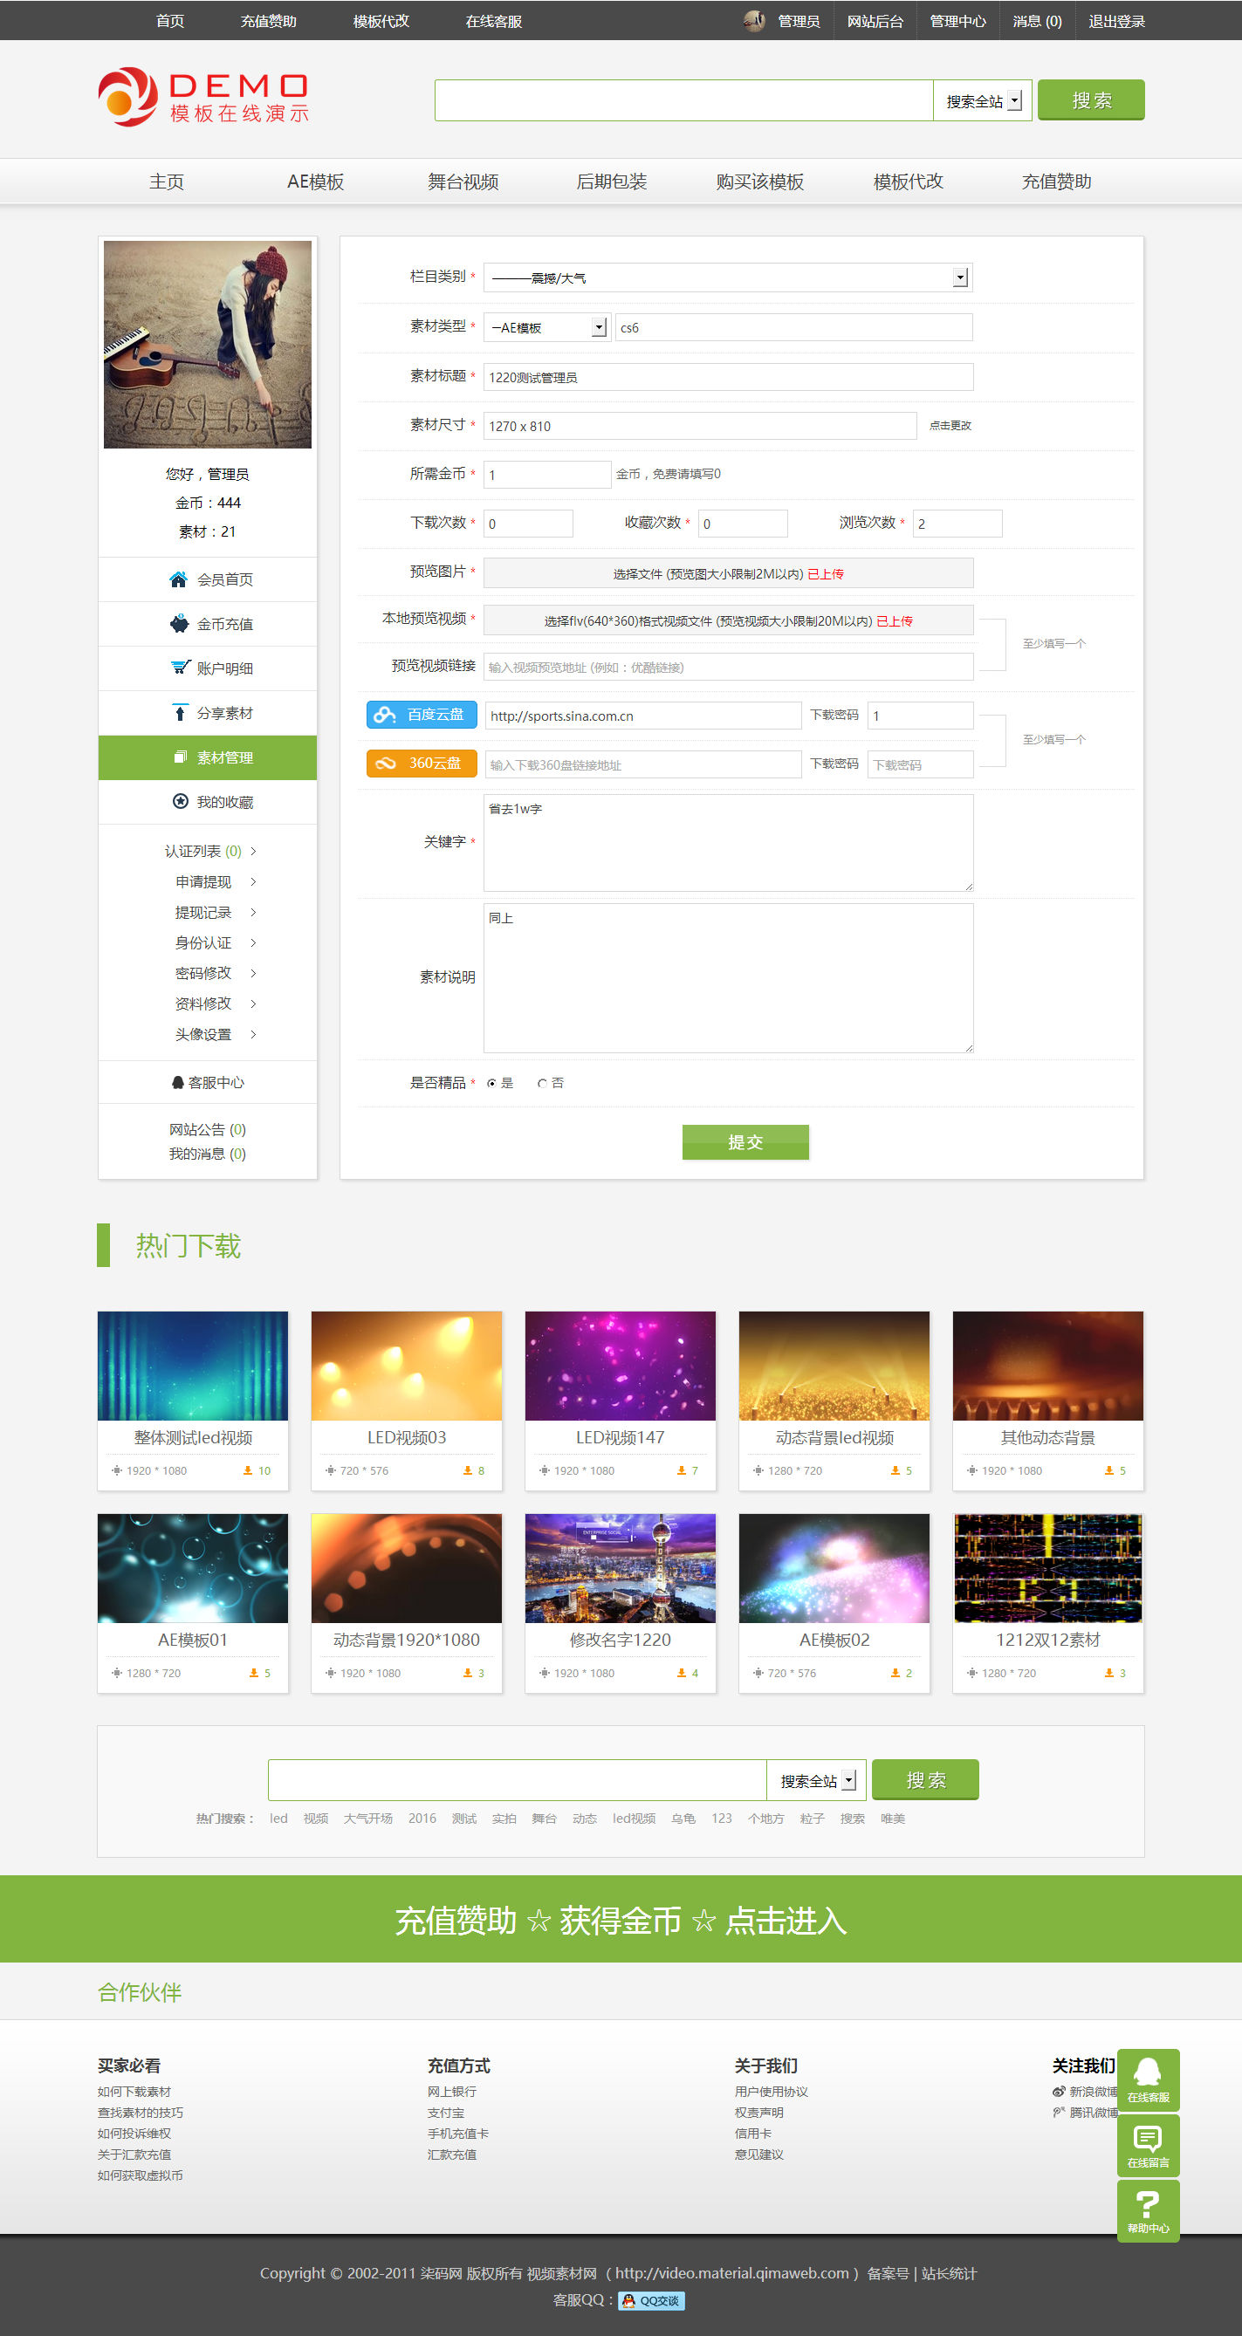Image resolution: width=1242 pixels, height=2336 pixels.
Task: Click the 点击更改 size link
Action: tap(950, 426)
